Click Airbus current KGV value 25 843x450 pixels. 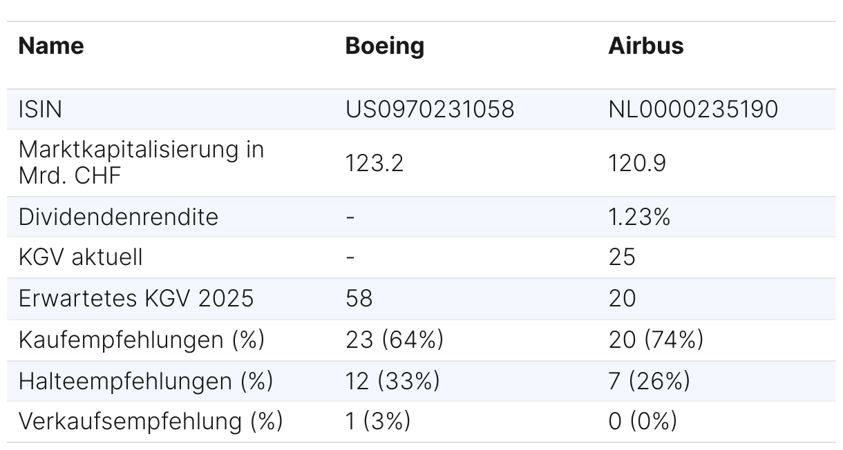(622, 257)
